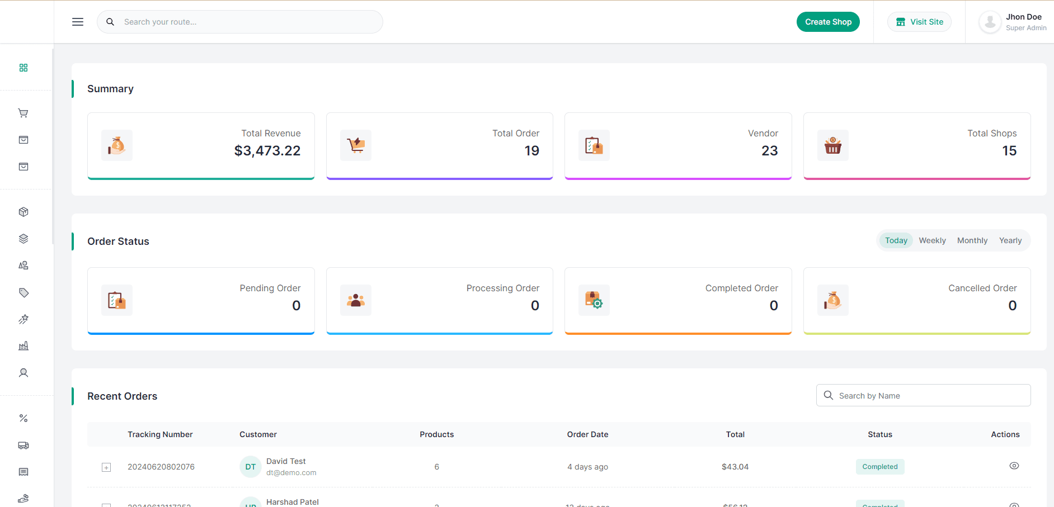1054x507 pixels.
Task: Expand the David Test order row
Action: pyautogui.click(x=106, y=467)
